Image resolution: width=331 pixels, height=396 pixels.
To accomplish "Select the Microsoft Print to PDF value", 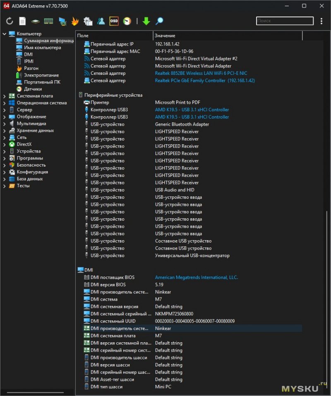I will point(177,102).
